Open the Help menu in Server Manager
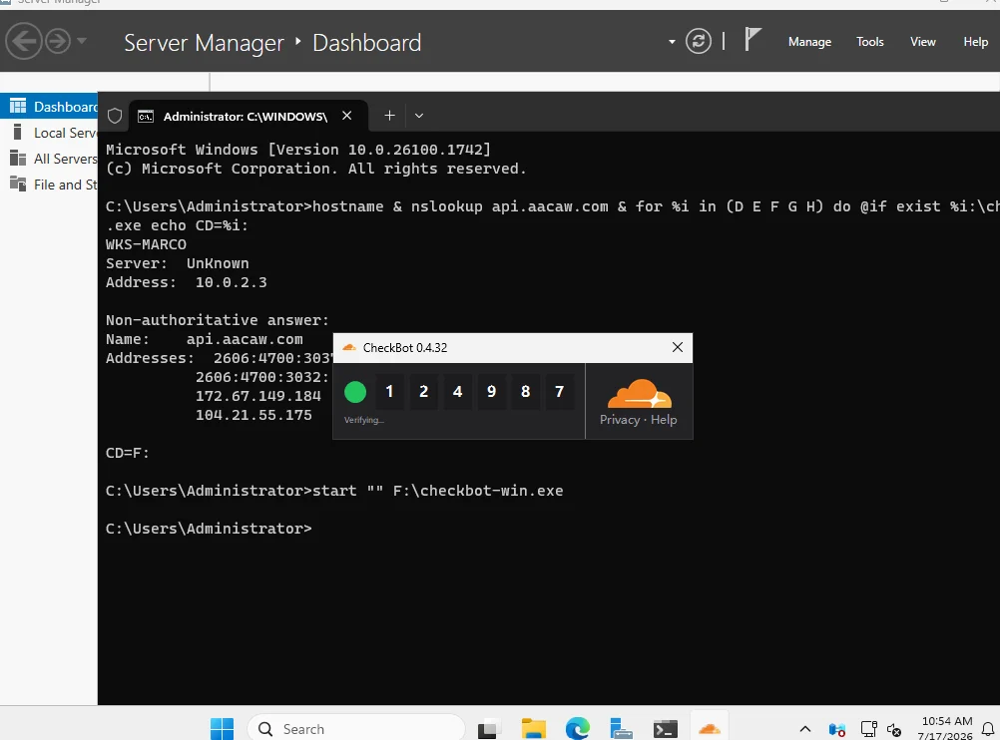Image resolution: width=1000 pixels, height=740 pixels. click(975, 42)
